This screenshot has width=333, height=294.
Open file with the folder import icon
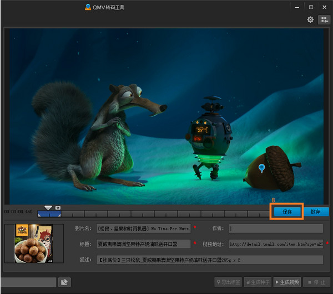(x=64, y=282)
